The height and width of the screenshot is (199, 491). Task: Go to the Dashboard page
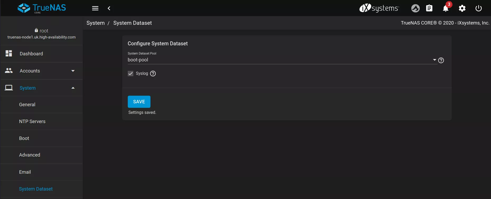click(x=31, y=54)
